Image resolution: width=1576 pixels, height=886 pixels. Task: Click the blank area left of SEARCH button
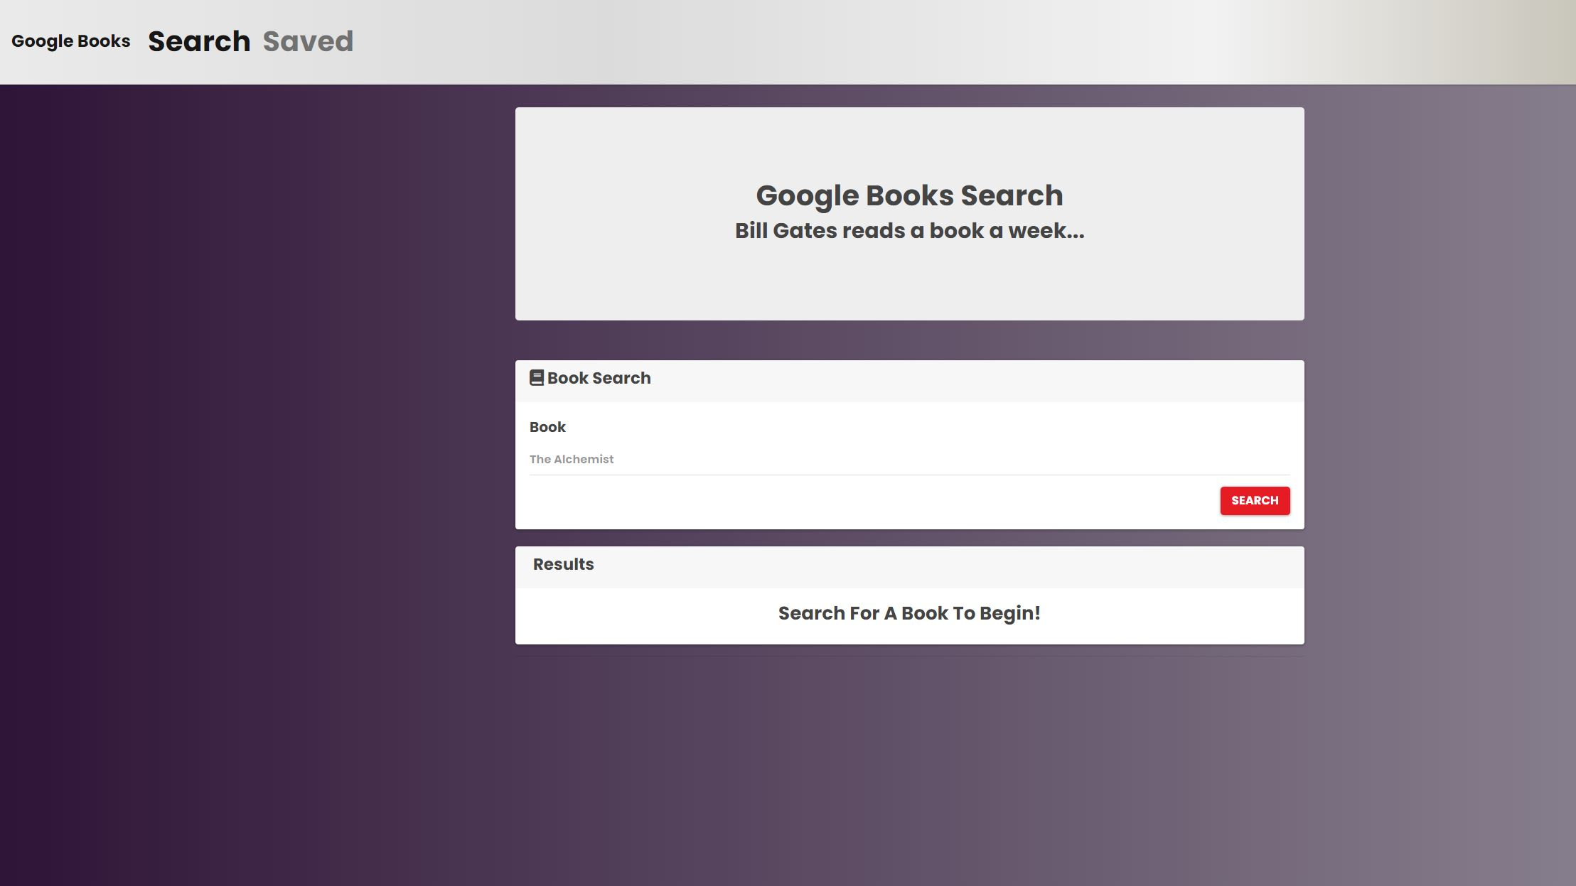pos(853,501)
